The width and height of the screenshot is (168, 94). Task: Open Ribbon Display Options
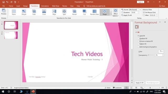(148, 2)
